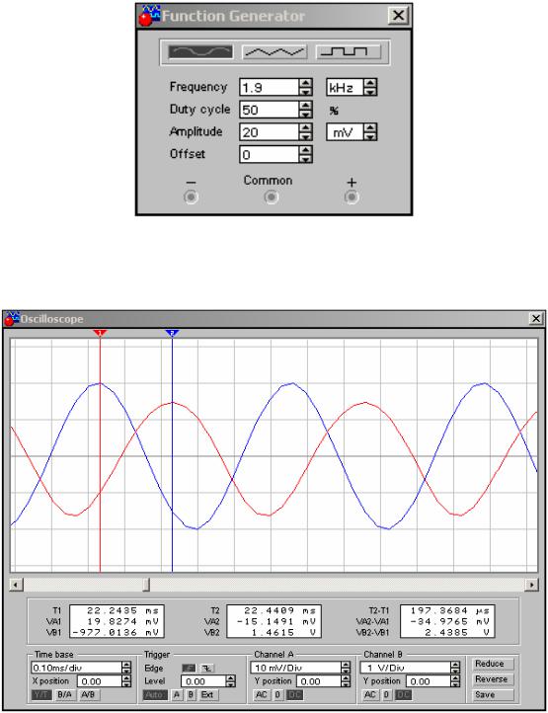Screen dimensions: 548x713
Task: Click the mV amplitude unit field
Action: pos(345,132)
